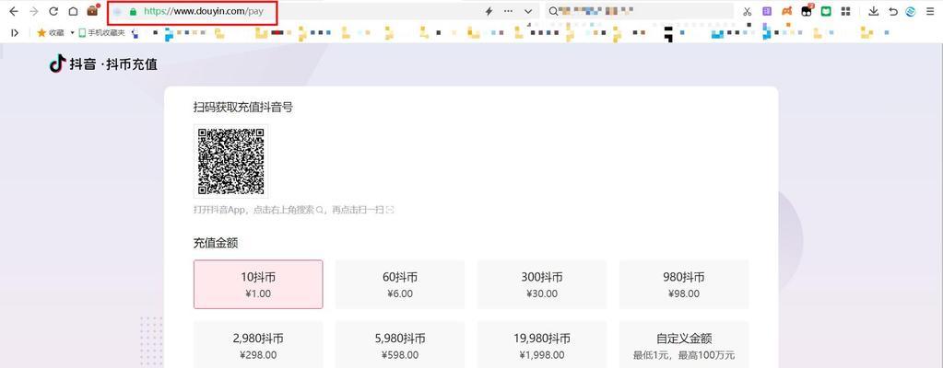Open the four-squares extensions grid icon

(845, 11)
